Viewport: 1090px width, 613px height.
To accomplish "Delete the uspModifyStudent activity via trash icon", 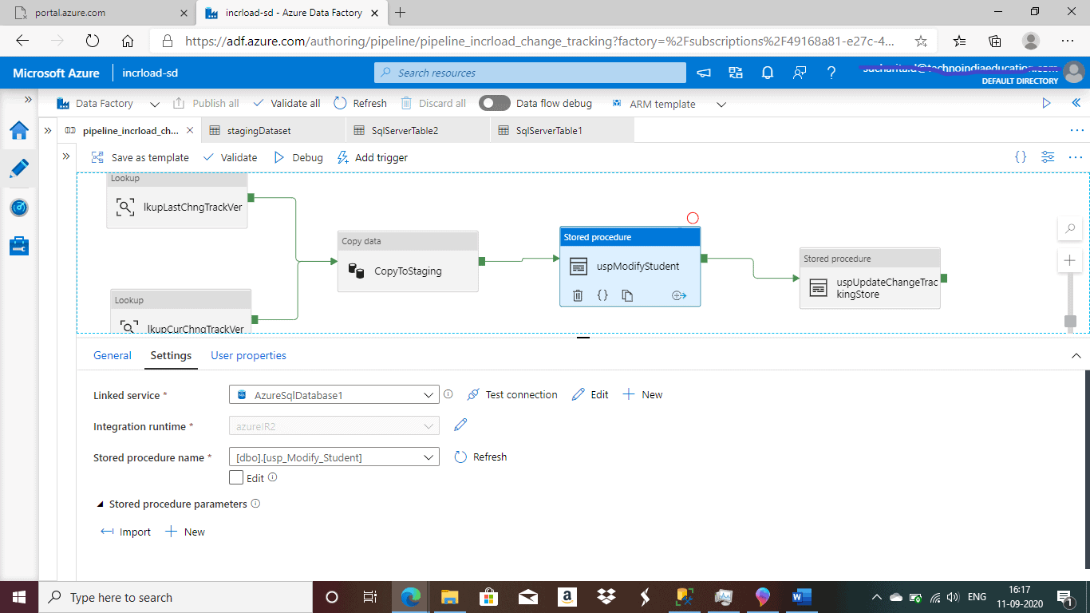I will (578, 295).
